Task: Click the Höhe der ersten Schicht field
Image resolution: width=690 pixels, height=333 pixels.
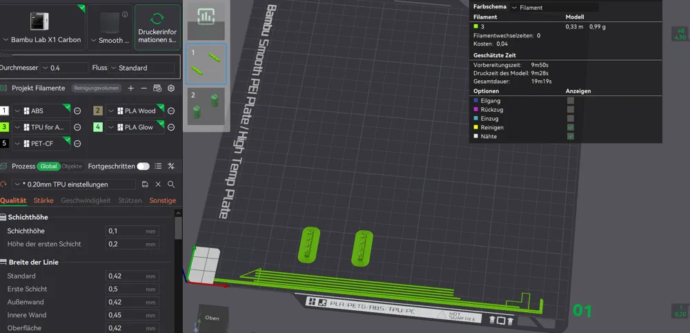Action: [132, 244]
